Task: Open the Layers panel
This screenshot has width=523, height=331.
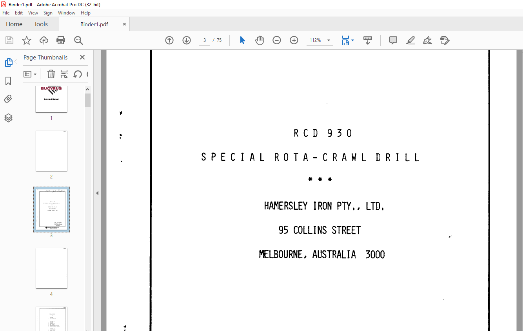Action: point(8,118)
